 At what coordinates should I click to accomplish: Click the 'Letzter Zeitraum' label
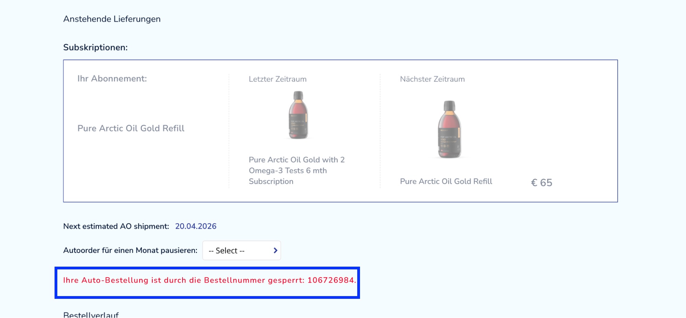(x=278, y=79)
